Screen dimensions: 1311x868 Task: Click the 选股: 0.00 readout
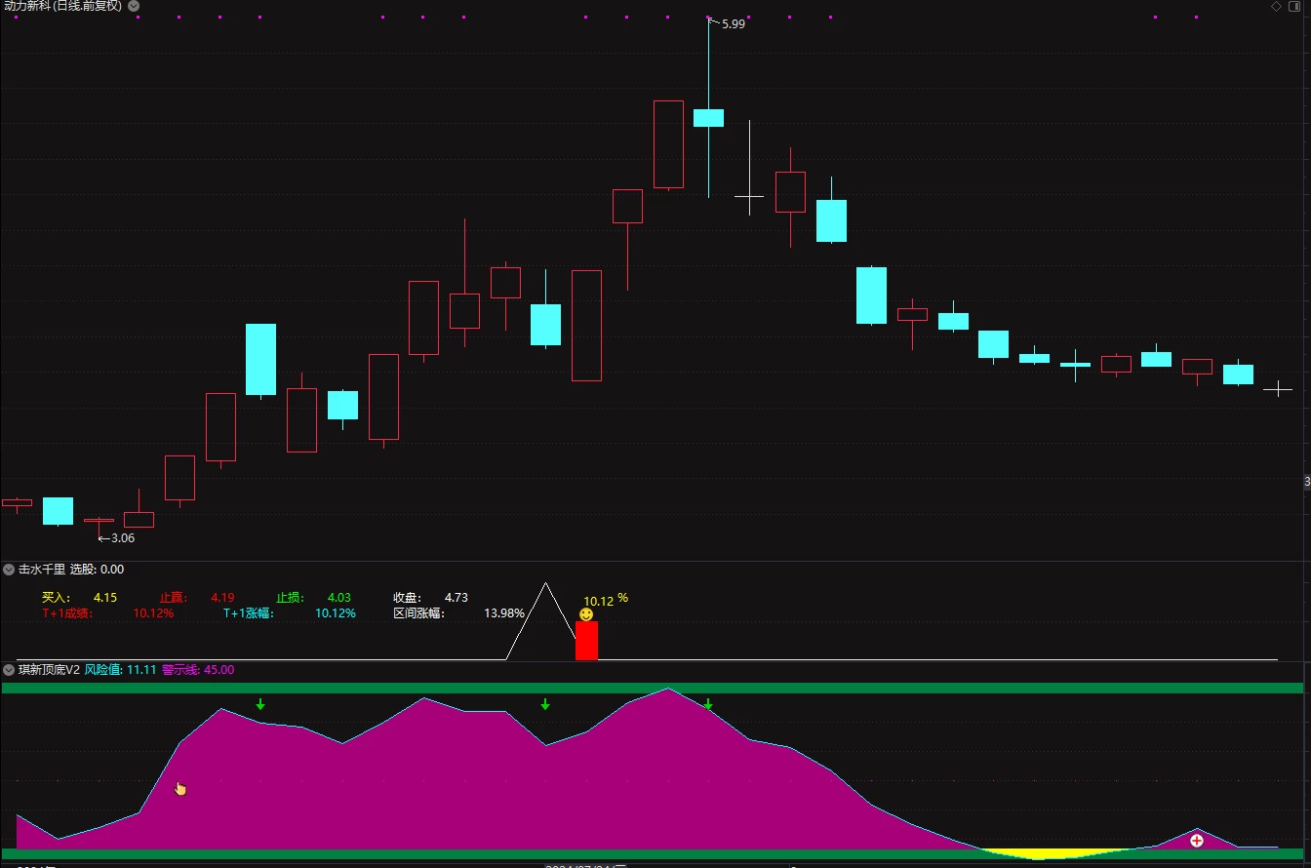tap(97, 569)
